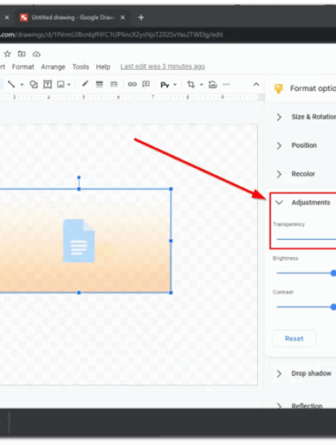The height and width of the screenshot is (445, 336).
Task: Switch to the Untitled drawing browser tab
Action: [73, 17]
